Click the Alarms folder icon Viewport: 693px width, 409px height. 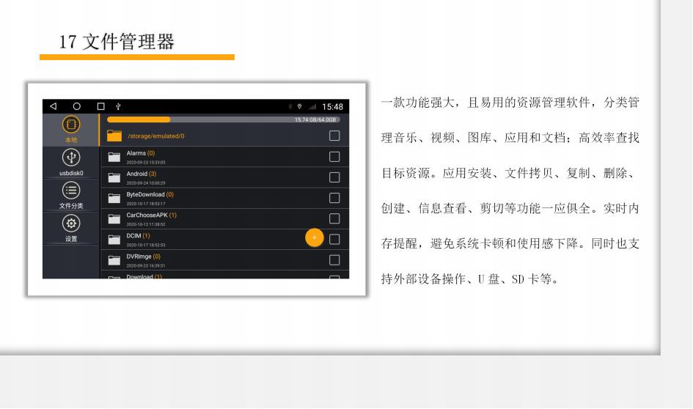pos(114,157)
